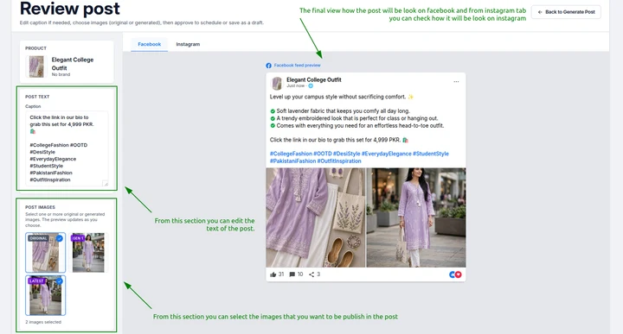623x334 pixels.
Task: Open the flat-lay outfit photo in preview
Action: pyautogui.click(x=316, y=217)
